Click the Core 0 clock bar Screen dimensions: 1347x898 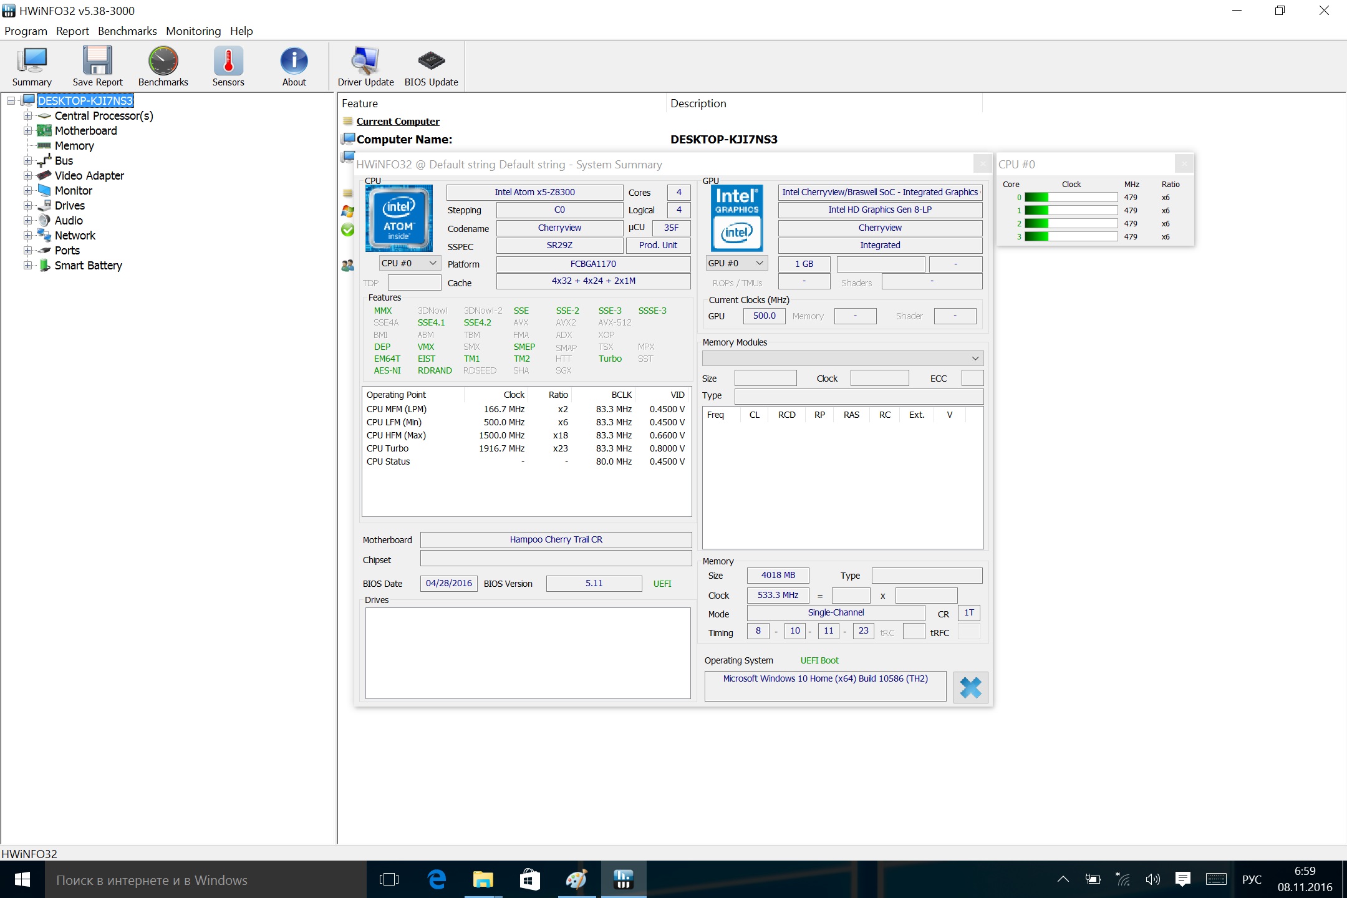(x=1071, y=197)
